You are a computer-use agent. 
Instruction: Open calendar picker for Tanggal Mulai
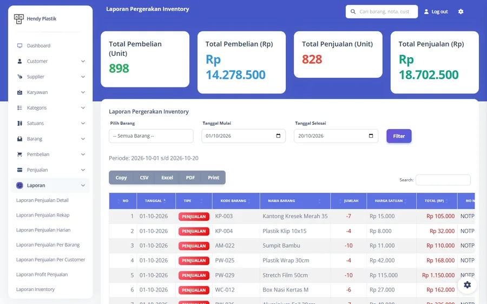278,136
